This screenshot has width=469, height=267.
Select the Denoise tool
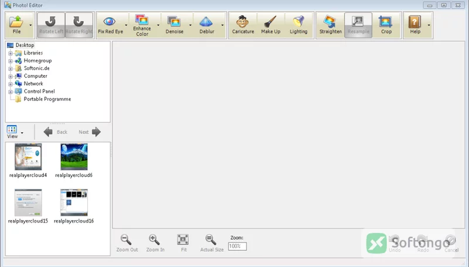pyautogui.click(x=174, y=25)
